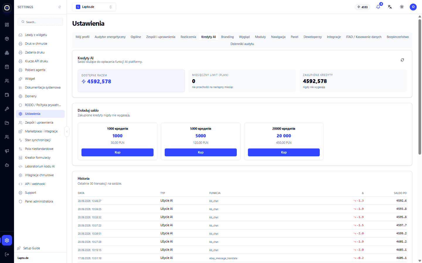Screen dimensions: 422x263
Task: Click the 4593 credits badge
Action: click(x=363, y=7)
